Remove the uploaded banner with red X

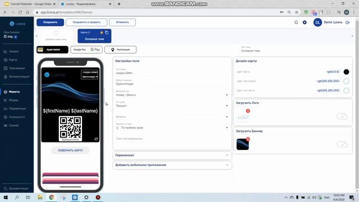pyautogui.click(x=248, y=139)
